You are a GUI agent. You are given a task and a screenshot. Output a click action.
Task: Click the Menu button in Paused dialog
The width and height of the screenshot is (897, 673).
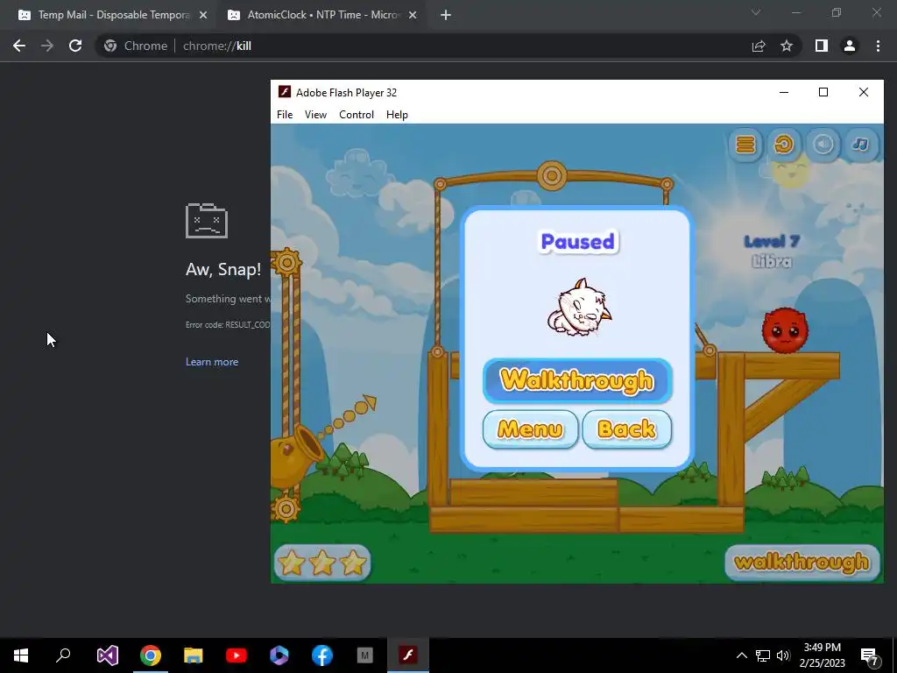pyautogui.click(x=530, y=429)
